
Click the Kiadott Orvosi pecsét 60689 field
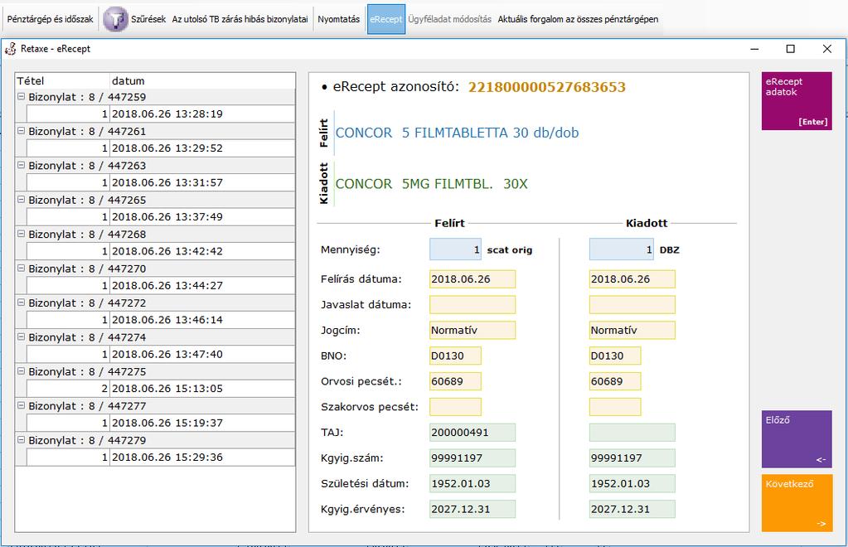tap(615, 381)
